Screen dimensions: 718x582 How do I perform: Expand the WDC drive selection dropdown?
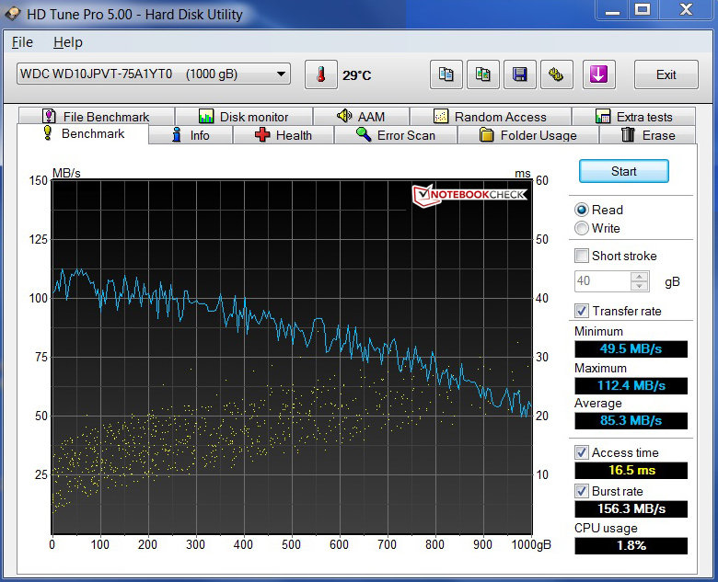tap(282, 74)
